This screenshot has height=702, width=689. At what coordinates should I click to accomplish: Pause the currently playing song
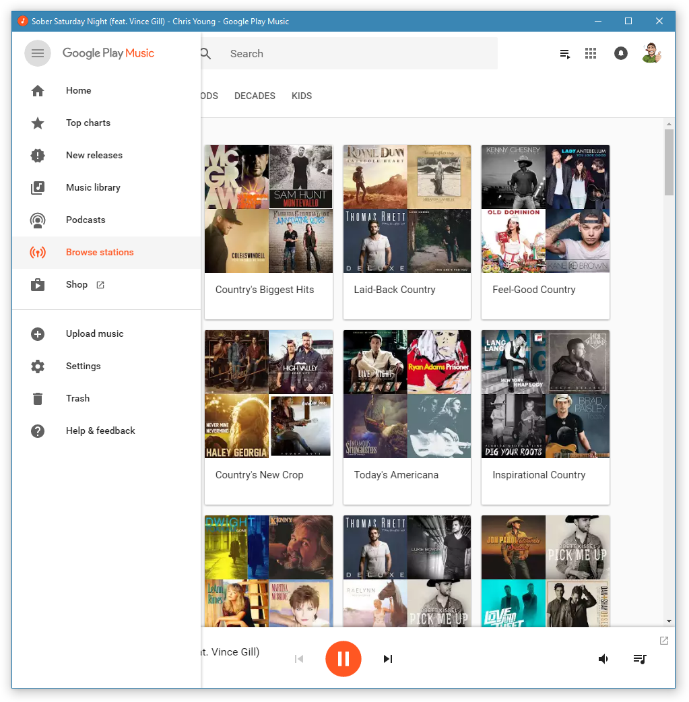tap(343, 659)
